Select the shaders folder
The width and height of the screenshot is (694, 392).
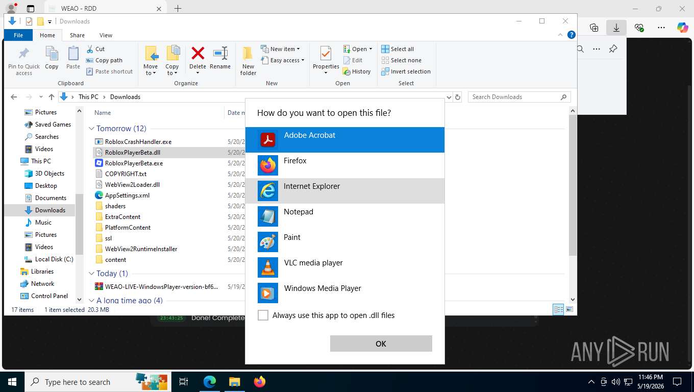[115, 206]
